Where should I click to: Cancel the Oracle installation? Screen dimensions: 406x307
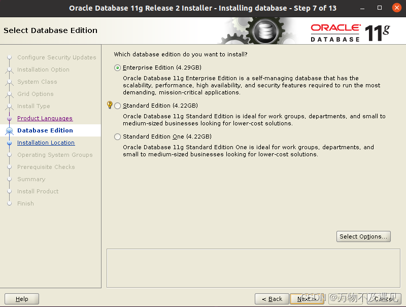384,299
